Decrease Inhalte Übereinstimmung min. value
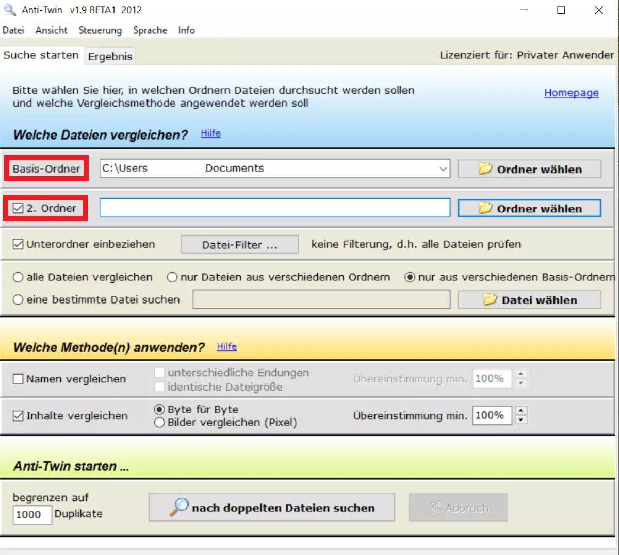Screen dimensions: 619x555 click(x=521, y=420)
